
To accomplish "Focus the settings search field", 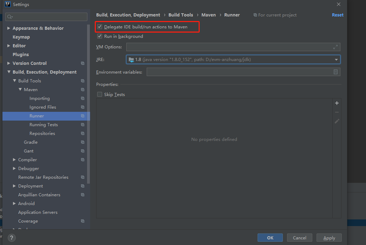I will tap(46, 17).
